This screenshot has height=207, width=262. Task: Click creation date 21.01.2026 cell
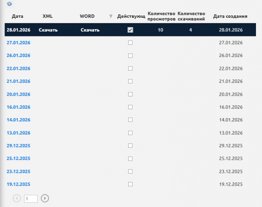[x=231, y=81]
